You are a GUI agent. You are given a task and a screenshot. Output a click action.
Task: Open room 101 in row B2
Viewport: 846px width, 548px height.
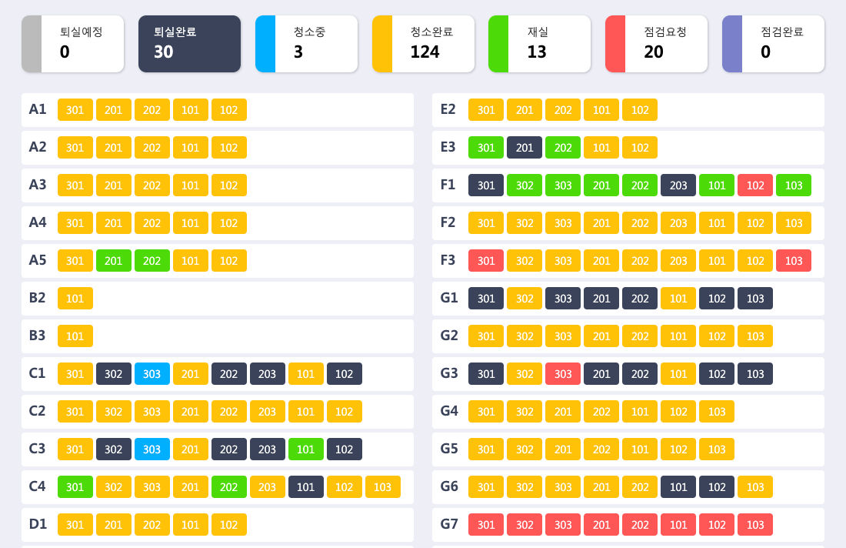click(x=75, y=299)
